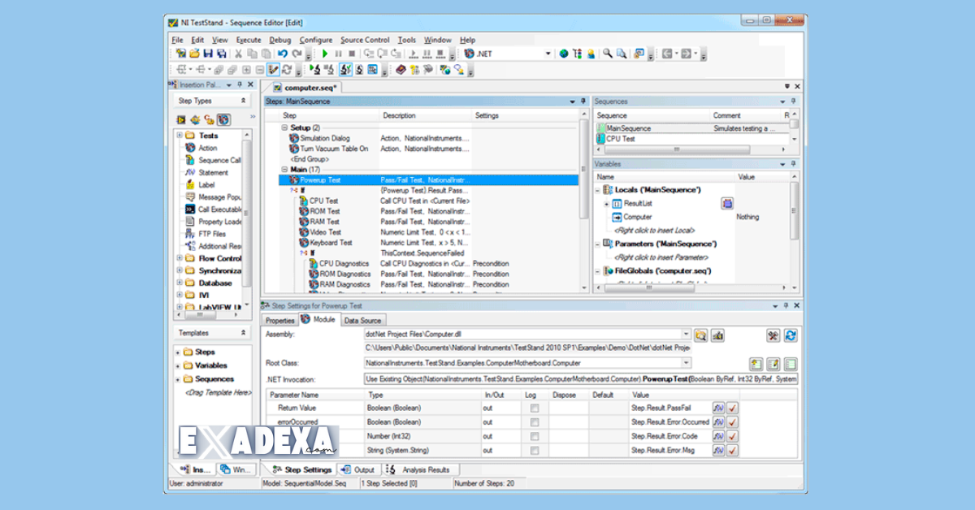The image size is (975, 510).
Task: Toggle Log checkbox for Return Value parameter
Action: pos(534,408)
